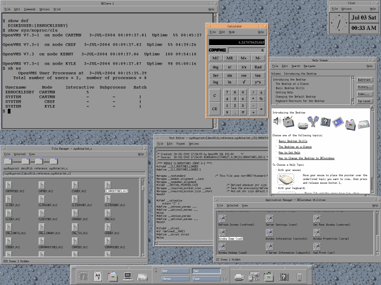The image size is (381, 285).
Task: Open the Window Dump (xwd) tool
Action: coord(222,233)
